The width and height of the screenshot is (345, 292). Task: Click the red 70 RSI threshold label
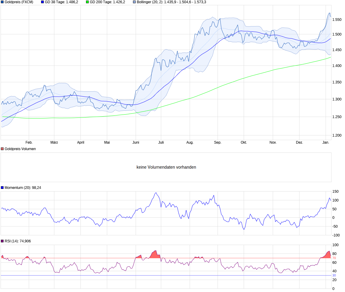click(x=334, y=258)
